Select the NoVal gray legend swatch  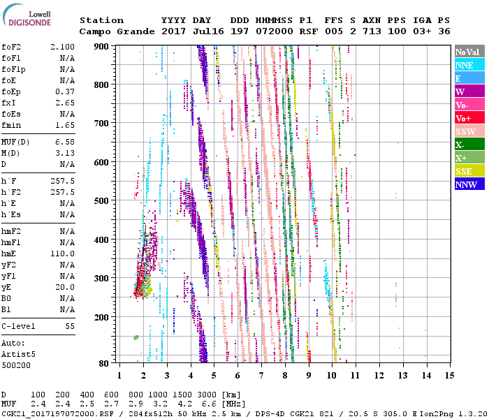[467, 52]
